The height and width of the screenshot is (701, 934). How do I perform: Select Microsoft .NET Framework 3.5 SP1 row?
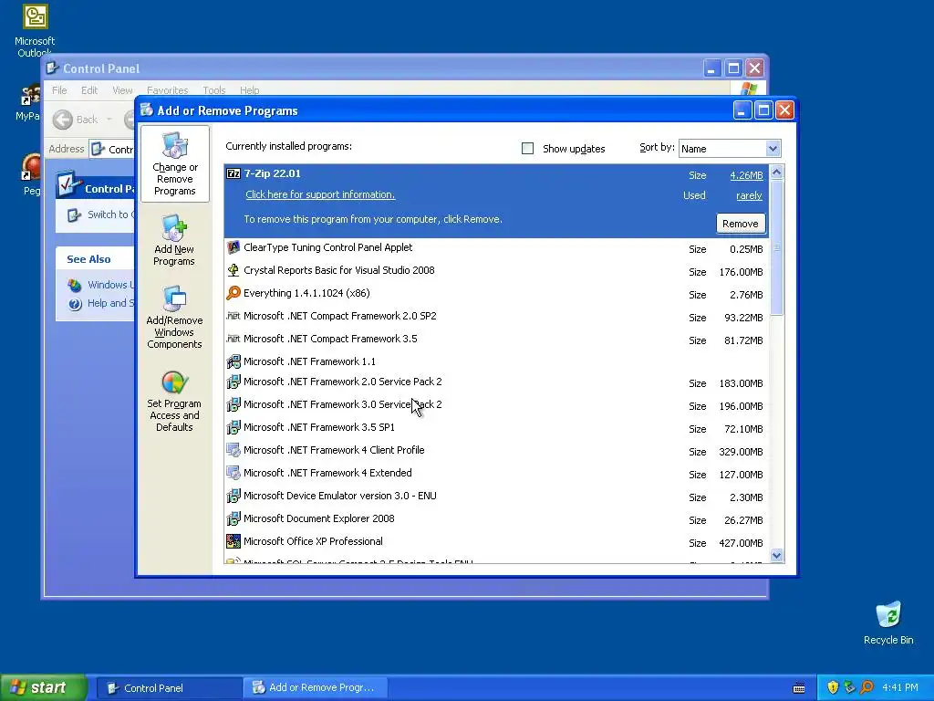click(497, 428)
